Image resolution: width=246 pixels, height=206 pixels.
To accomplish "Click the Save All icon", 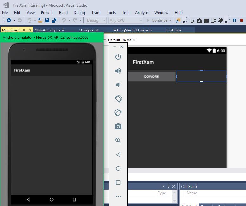I will coord(54,20).
